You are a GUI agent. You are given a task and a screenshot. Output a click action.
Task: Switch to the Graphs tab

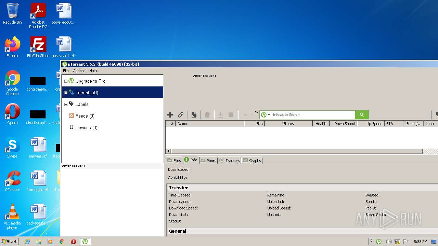coord(252,161)
